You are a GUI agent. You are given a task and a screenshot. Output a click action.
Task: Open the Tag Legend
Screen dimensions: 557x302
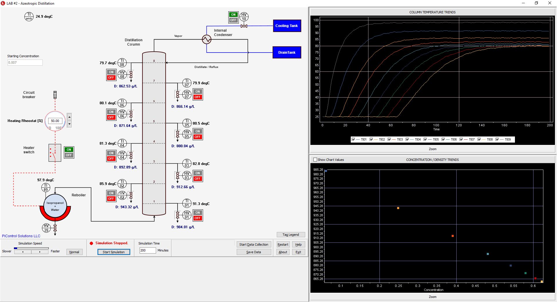click(x=291, y=235)
